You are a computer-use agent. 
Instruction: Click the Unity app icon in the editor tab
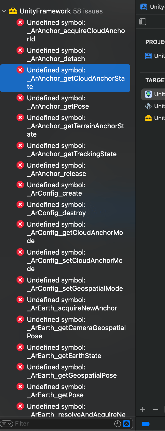(x=144, y=7)
